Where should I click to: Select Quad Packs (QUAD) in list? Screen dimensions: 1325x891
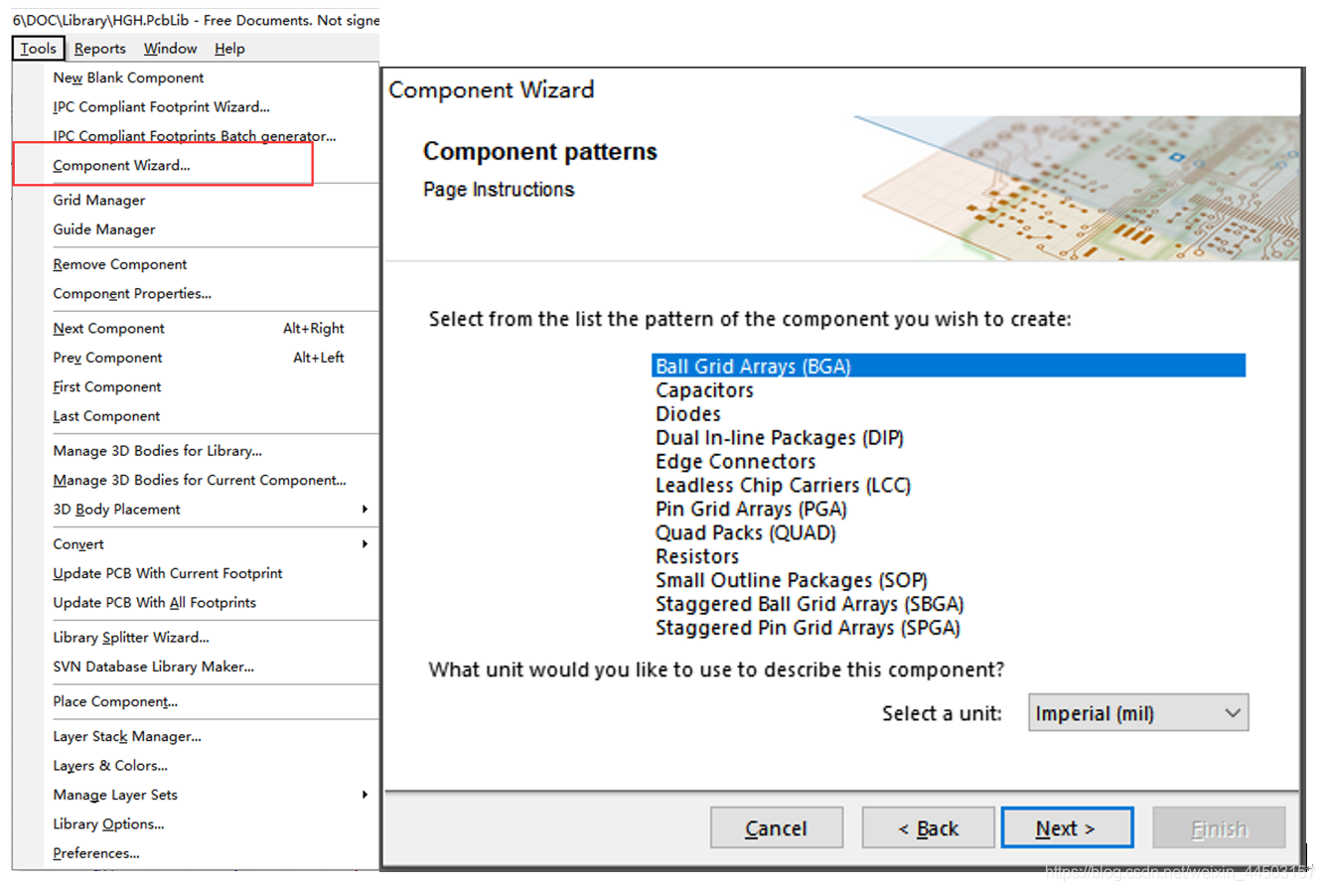tap(745, 532)
